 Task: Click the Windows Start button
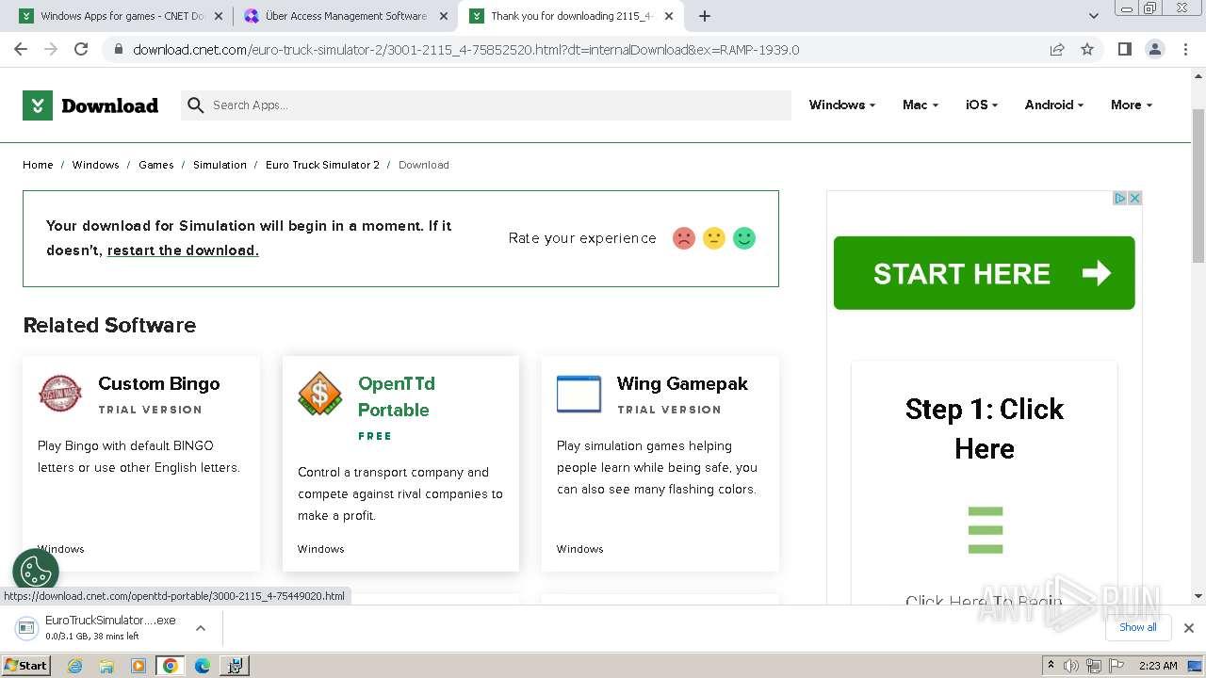26,666
